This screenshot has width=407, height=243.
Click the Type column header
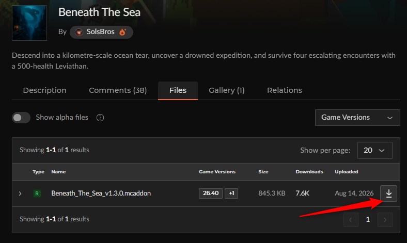(38, 172)
